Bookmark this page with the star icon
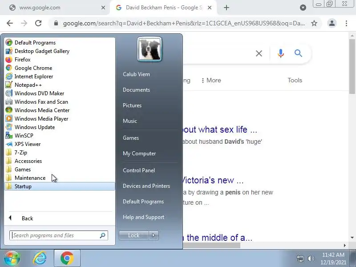The height and width of the screenshot is (267, 356). pos(314,23)
